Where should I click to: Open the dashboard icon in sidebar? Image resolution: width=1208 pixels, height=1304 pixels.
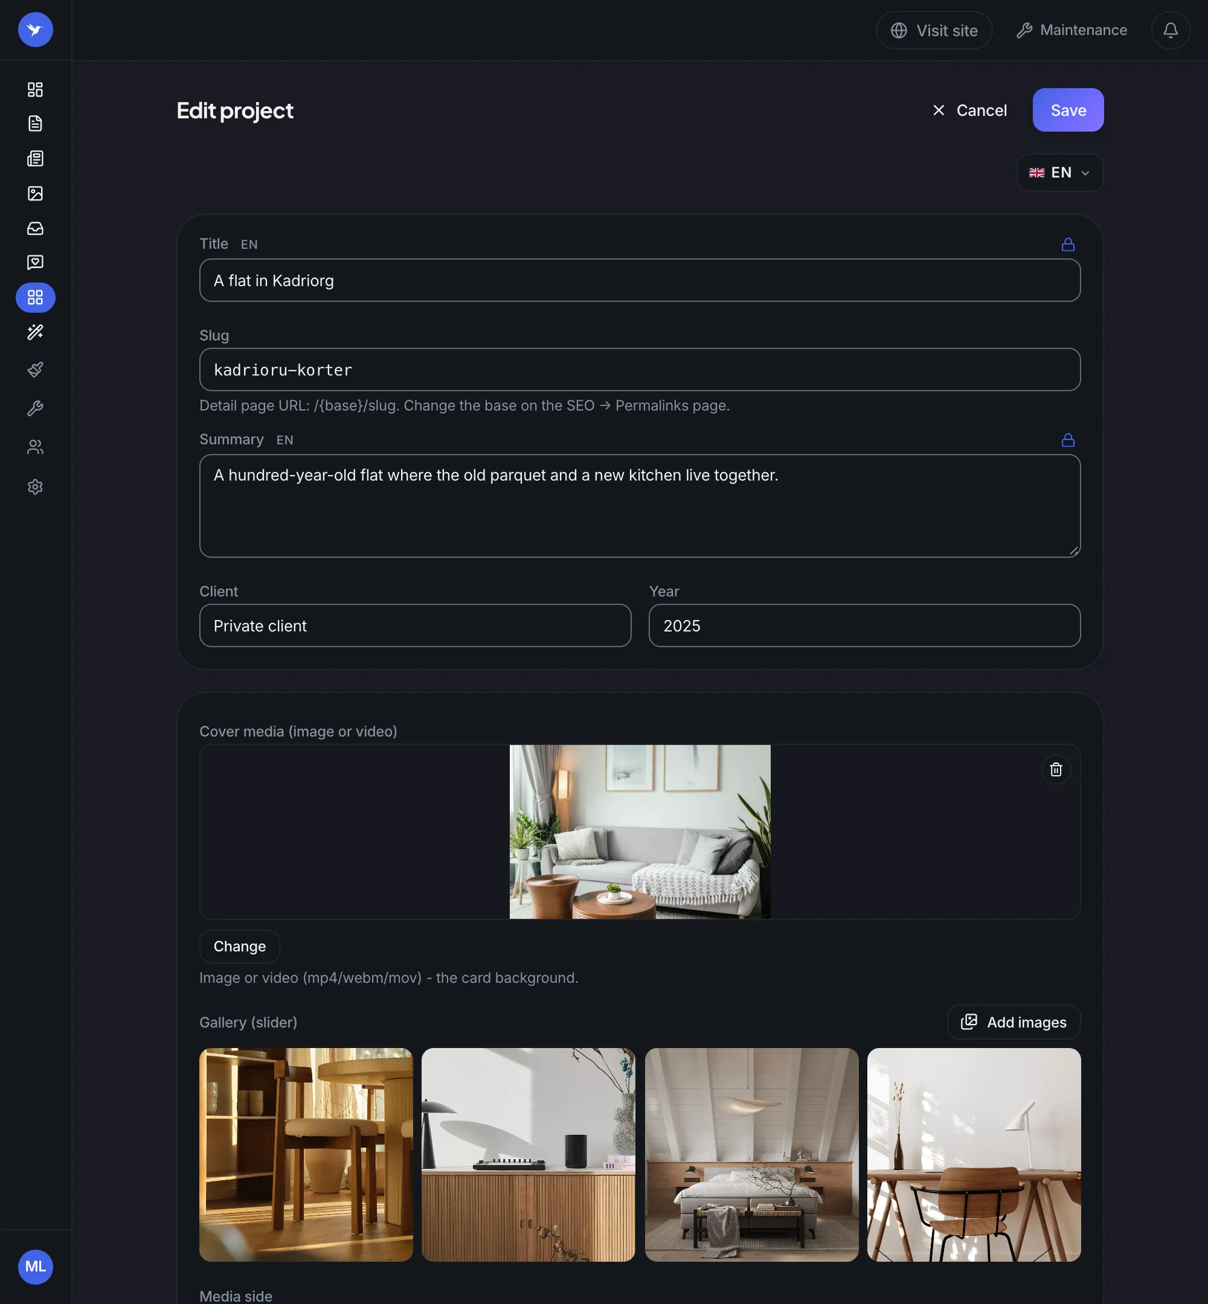point(35,89)
